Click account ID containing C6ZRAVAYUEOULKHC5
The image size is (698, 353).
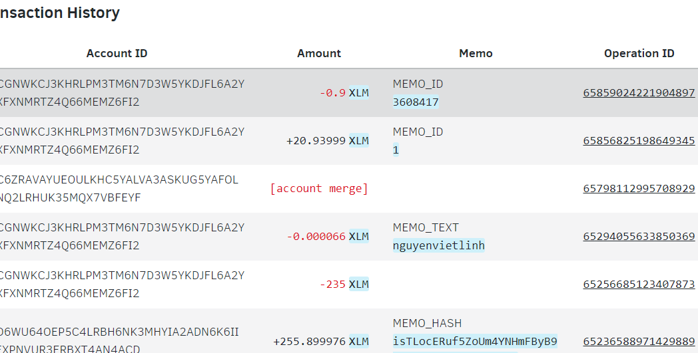click(x=119, y=189)
